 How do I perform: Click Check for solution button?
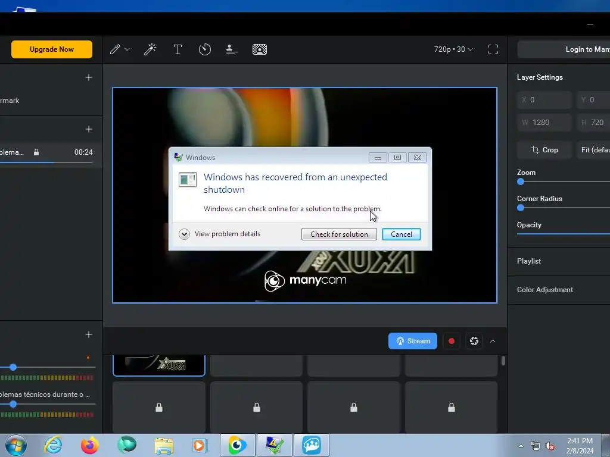pos(339,234)
